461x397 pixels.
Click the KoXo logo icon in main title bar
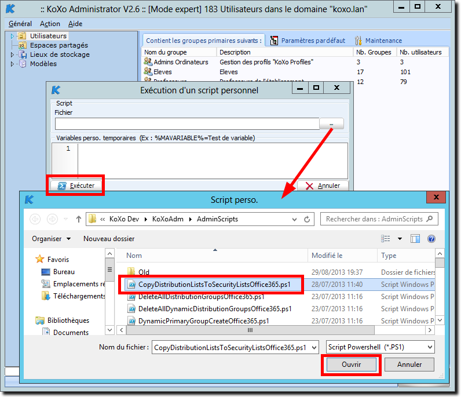pos(10,9)
